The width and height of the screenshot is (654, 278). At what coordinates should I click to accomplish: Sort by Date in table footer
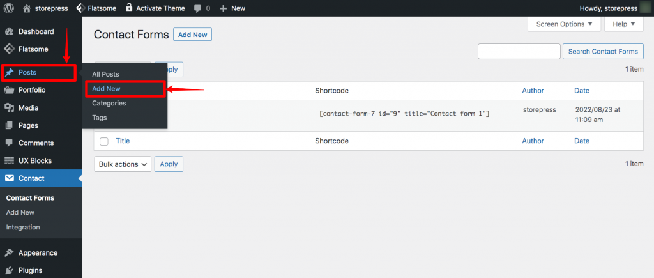pyautogui.click(x=582, y=141)
